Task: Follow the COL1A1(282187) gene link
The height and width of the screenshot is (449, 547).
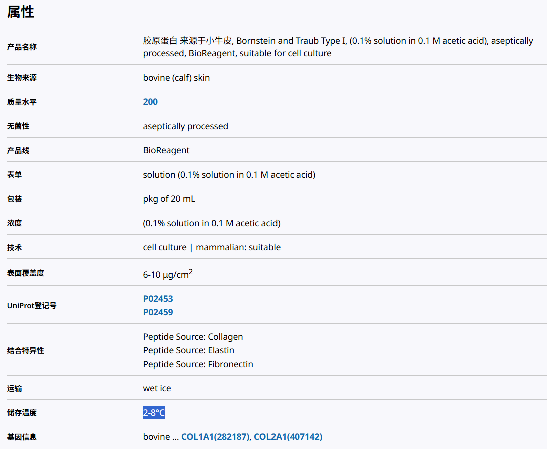Action: tap(215, 437)
